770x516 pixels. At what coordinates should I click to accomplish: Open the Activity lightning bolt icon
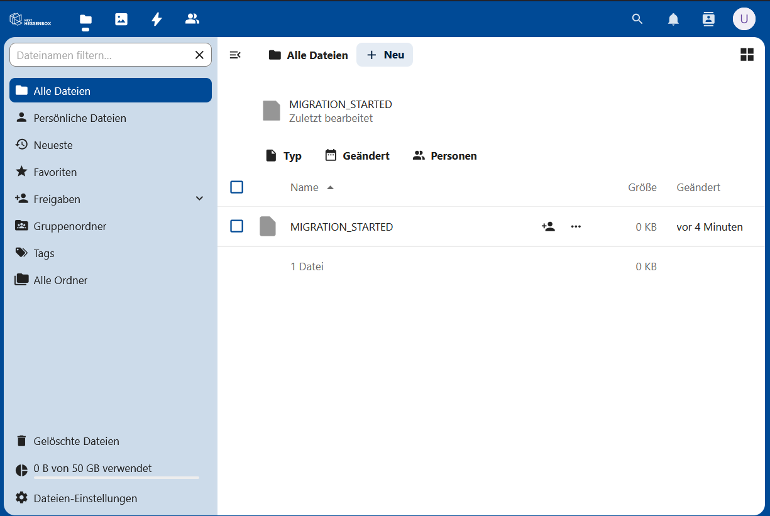157,19
